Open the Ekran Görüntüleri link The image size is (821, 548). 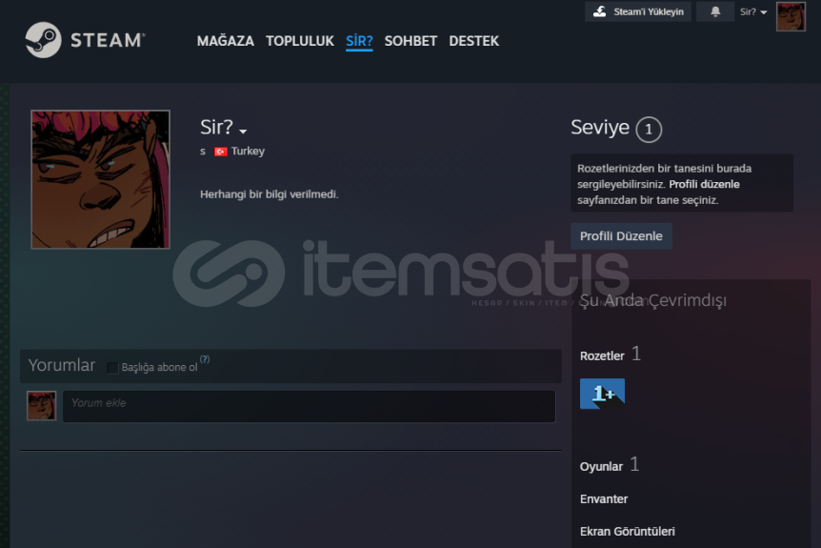coord(628,532)
